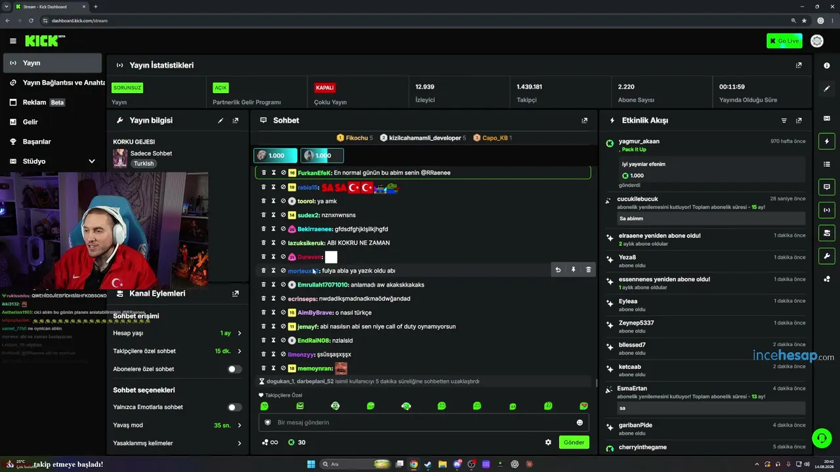Open Yavaş mod duration chevron
This screenshot has height=472, width=840.
pyautogui.click(x=239, y=425)
